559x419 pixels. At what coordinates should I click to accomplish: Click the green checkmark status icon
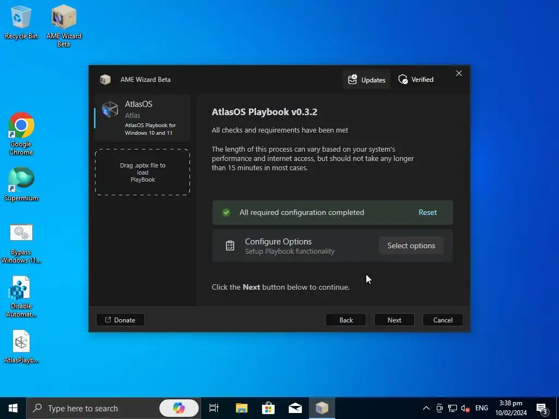(x=226, y=213)
